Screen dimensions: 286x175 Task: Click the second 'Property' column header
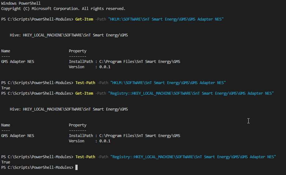click(78, 125)
